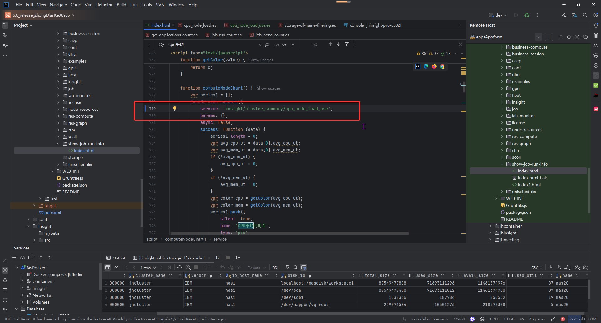Open the Database tool window

596,35
